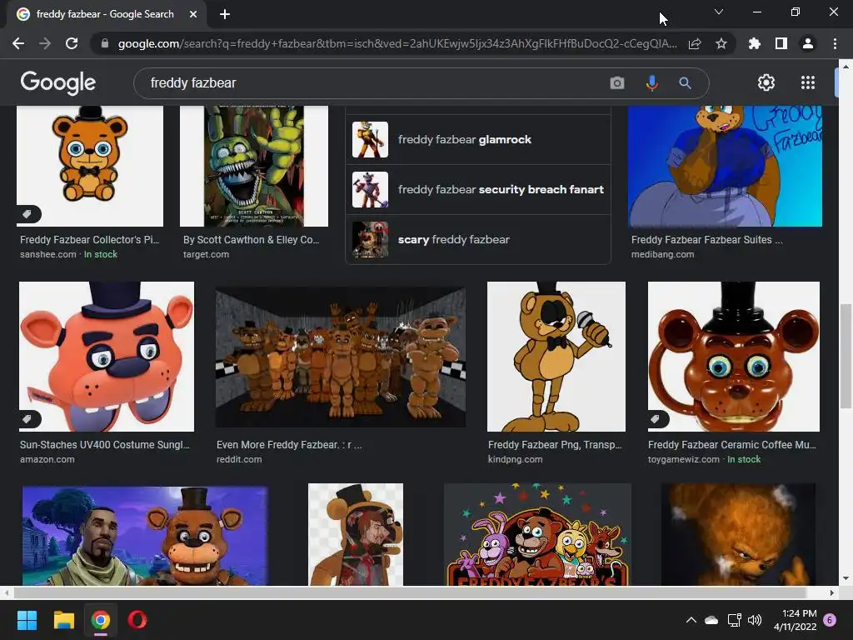This screenshot has height=640, width=853.
Task: Open the kindpng.com Freddy Fazbear Png image
Action: click(x=556, y=357)
